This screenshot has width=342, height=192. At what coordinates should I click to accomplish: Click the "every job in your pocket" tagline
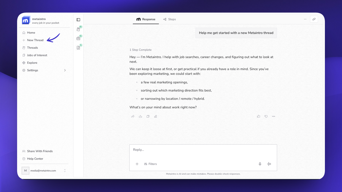pos(46,23)
